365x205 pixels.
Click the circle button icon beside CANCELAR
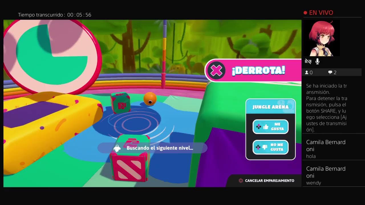click(241, 181)
